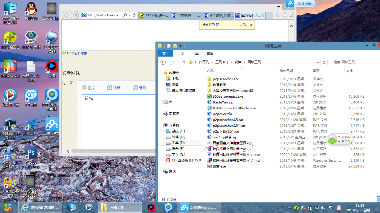Click the IE forward arrow button
The height and width of the screenshot is (213, 380).
click(x=77, y=15)
